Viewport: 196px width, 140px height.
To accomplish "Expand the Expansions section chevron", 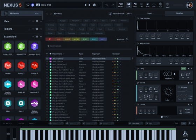I will point(41,37).
